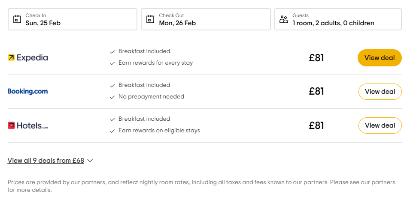Open the Guests room selector
Screen dimensions: 410x200
(x=338, y=19)
